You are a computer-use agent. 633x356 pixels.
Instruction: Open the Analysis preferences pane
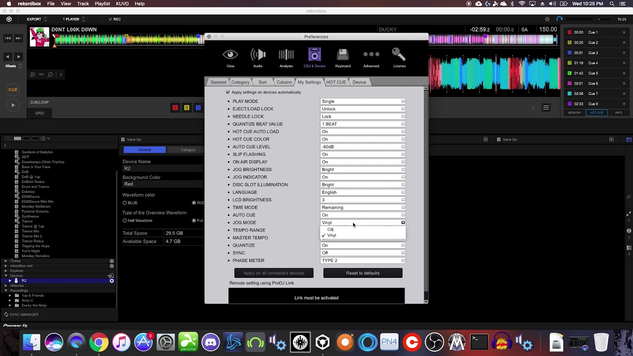(286, 58)
